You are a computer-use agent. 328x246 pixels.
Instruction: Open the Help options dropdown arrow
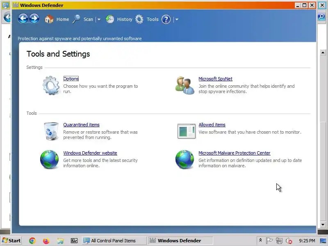click(x=177, y=19)
